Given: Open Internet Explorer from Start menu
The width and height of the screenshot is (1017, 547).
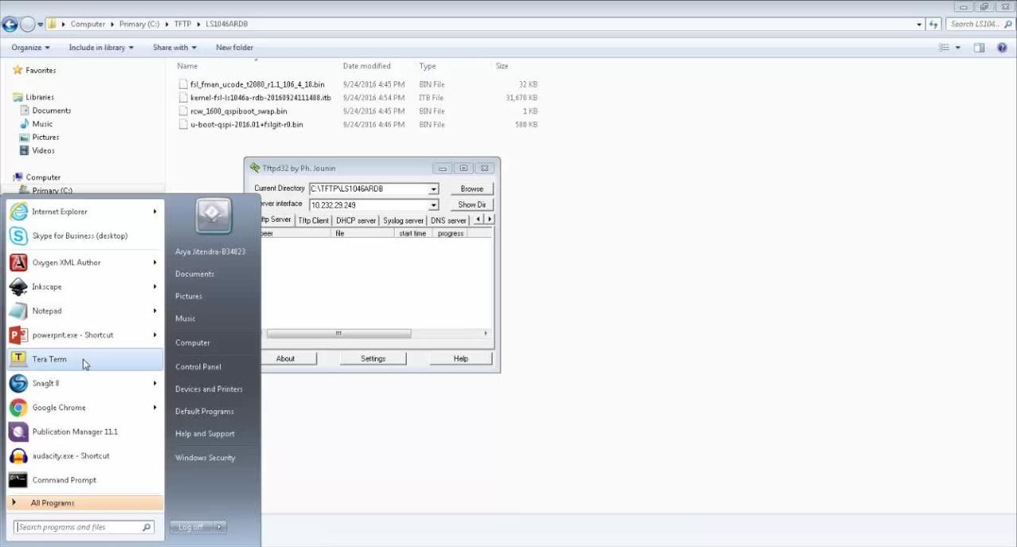Looking at the screenshot, I should tap(60, 211).
